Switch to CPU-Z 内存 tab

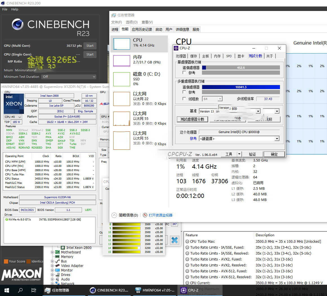pos(217,56)
